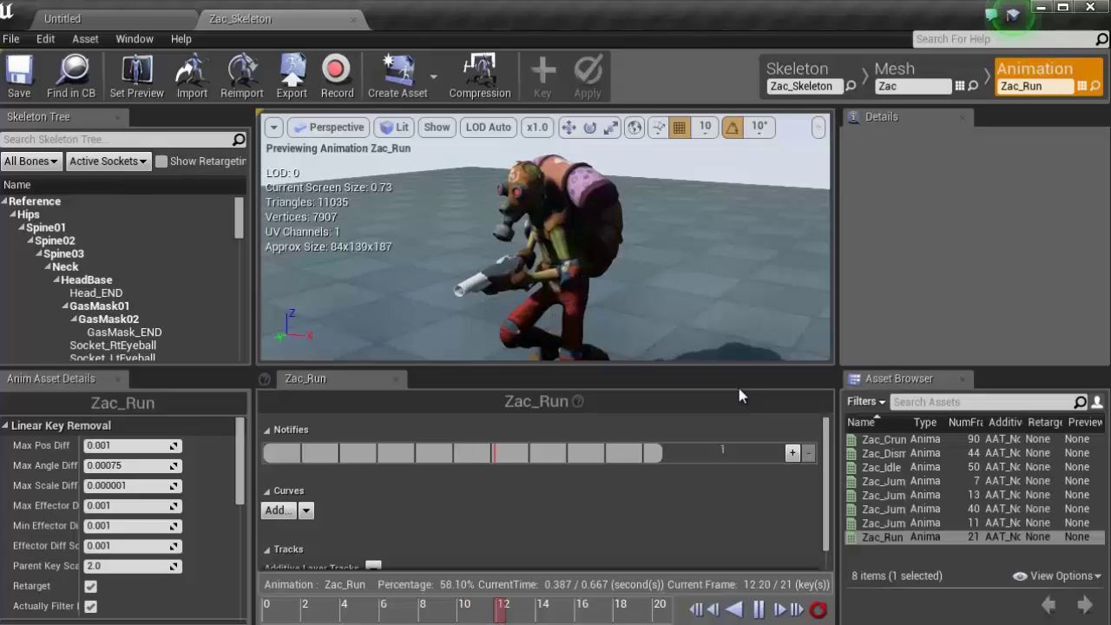This screenshot has height=625, width=1111.
Task: Click magnifier next to Zac_Run field
Action: point(1095,86)
